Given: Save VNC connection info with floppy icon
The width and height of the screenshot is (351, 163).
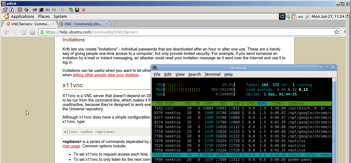Looking at the screenshot, I should tap(77, 10).
